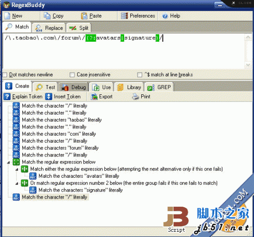Click the Preferences button label

[142, 16]
